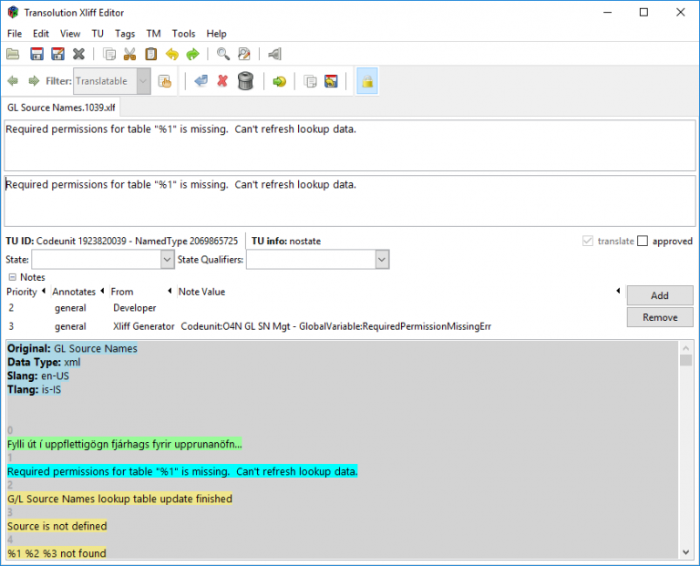Collapse the Notes section
The width and height of the screenshot is (700, 566).
pos(13,277)
